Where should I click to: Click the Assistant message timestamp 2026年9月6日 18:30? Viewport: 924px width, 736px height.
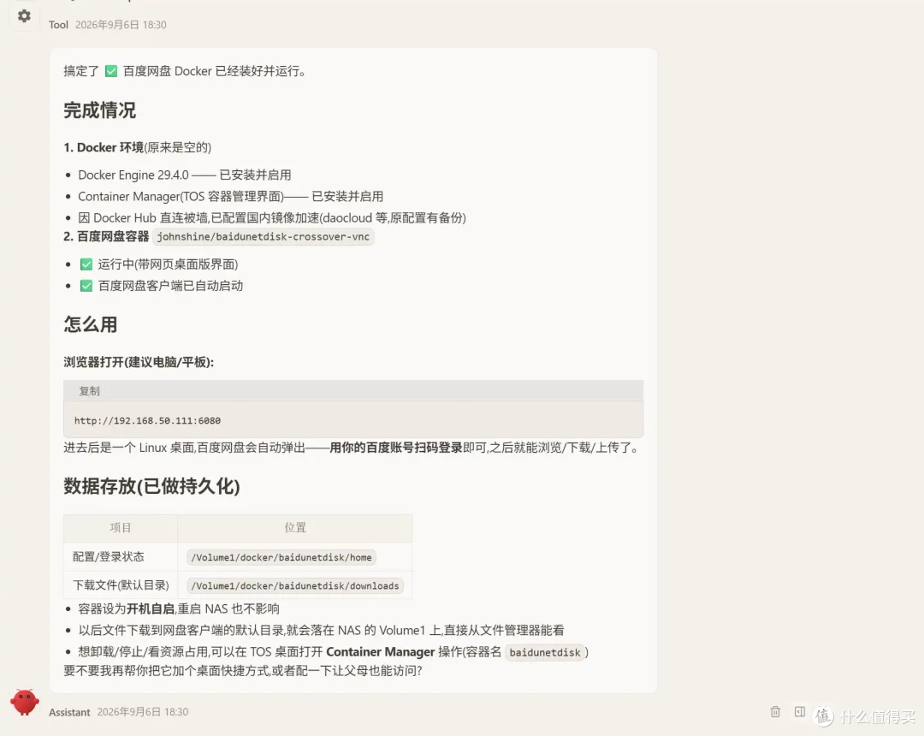[x=143, y=712]
